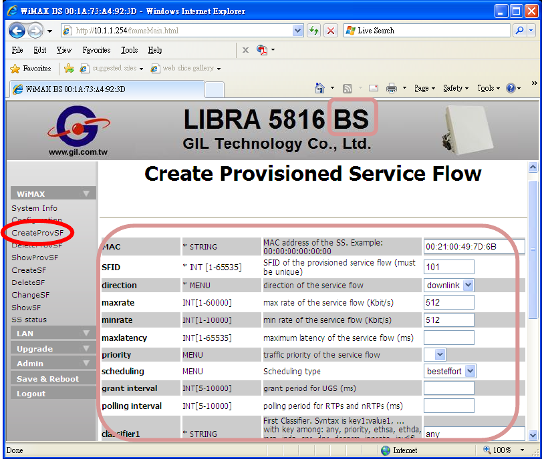Open the Edit menu
Viewport: 542px width, 459px height.
(x=39, y=50)
